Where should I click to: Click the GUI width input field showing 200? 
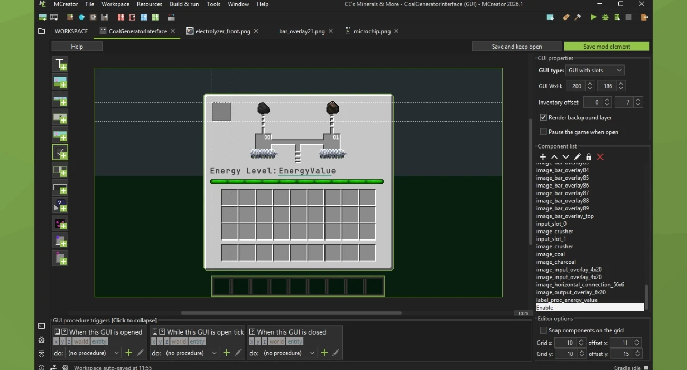tap(576, 86)
